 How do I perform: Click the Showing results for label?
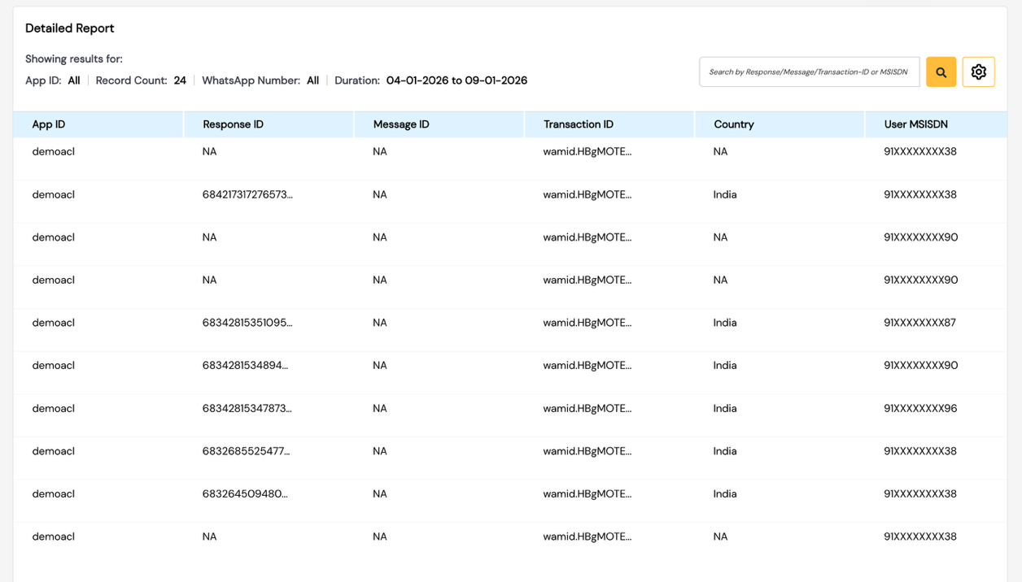[x=74, y=59]
